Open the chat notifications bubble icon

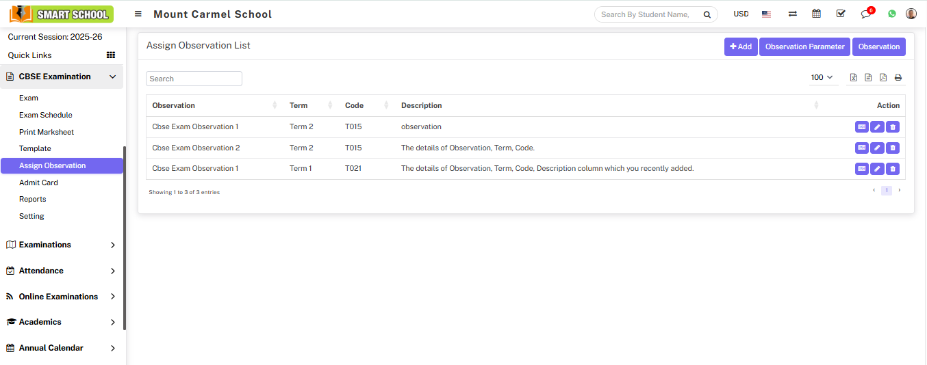point(866,14)
